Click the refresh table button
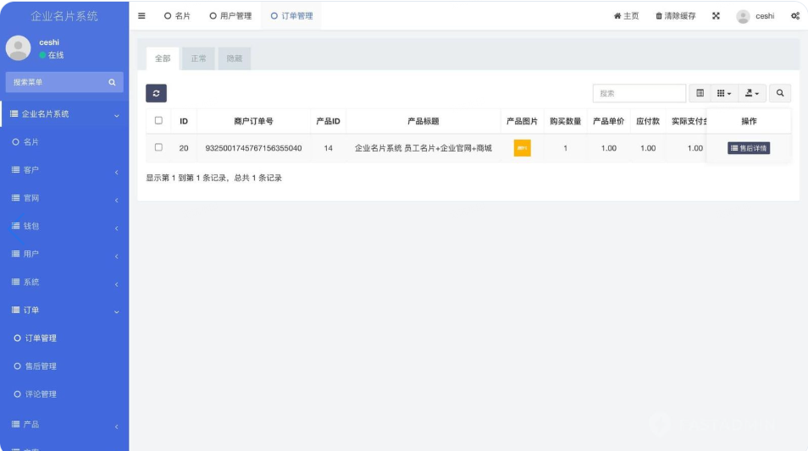808x451 pixels. [x=156, y=93]
